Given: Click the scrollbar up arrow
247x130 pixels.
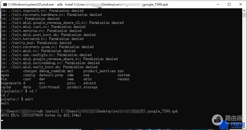Looking at the screenshot, I should pos(244,11).
